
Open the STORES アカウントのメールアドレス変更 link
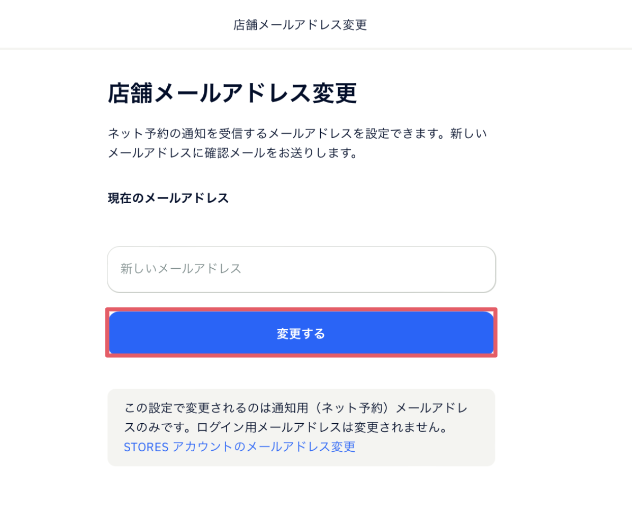pos(239,447)
